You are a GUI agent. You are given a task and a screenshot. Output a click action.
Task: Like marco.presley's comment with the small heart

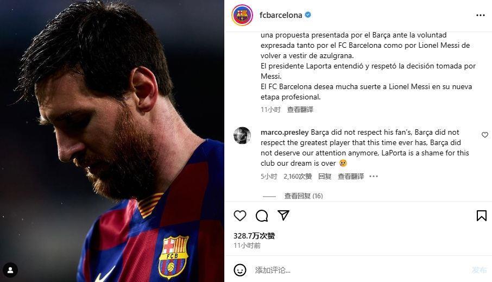(485, 135)
